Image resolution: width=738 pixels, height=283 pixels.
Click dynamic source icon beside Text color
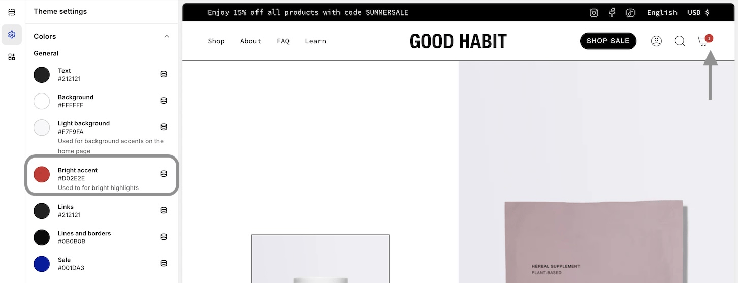click(x=164, y=74)
